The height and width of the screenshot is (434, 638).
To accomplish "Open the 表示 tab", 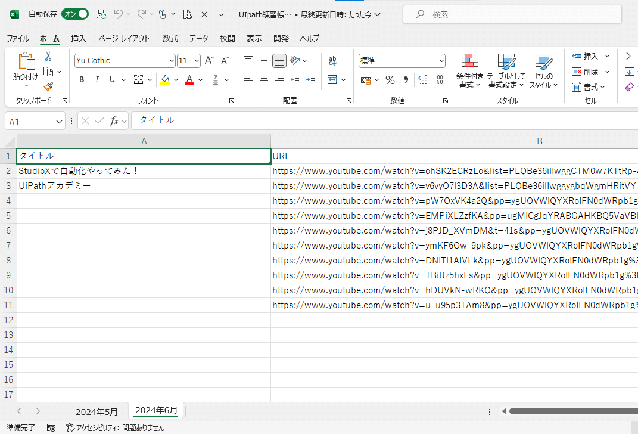I will (x=254, y=38).
